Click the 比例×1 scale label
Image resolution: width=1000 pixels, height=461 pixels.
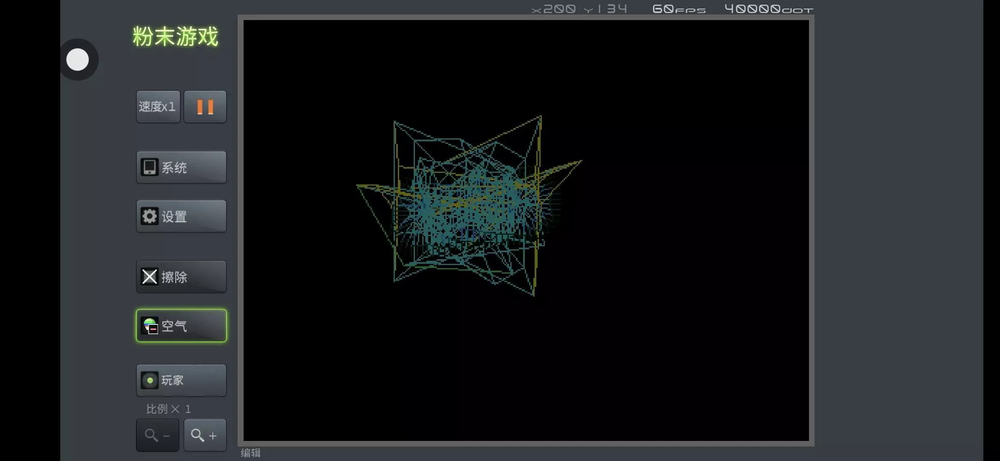point(168,409)
